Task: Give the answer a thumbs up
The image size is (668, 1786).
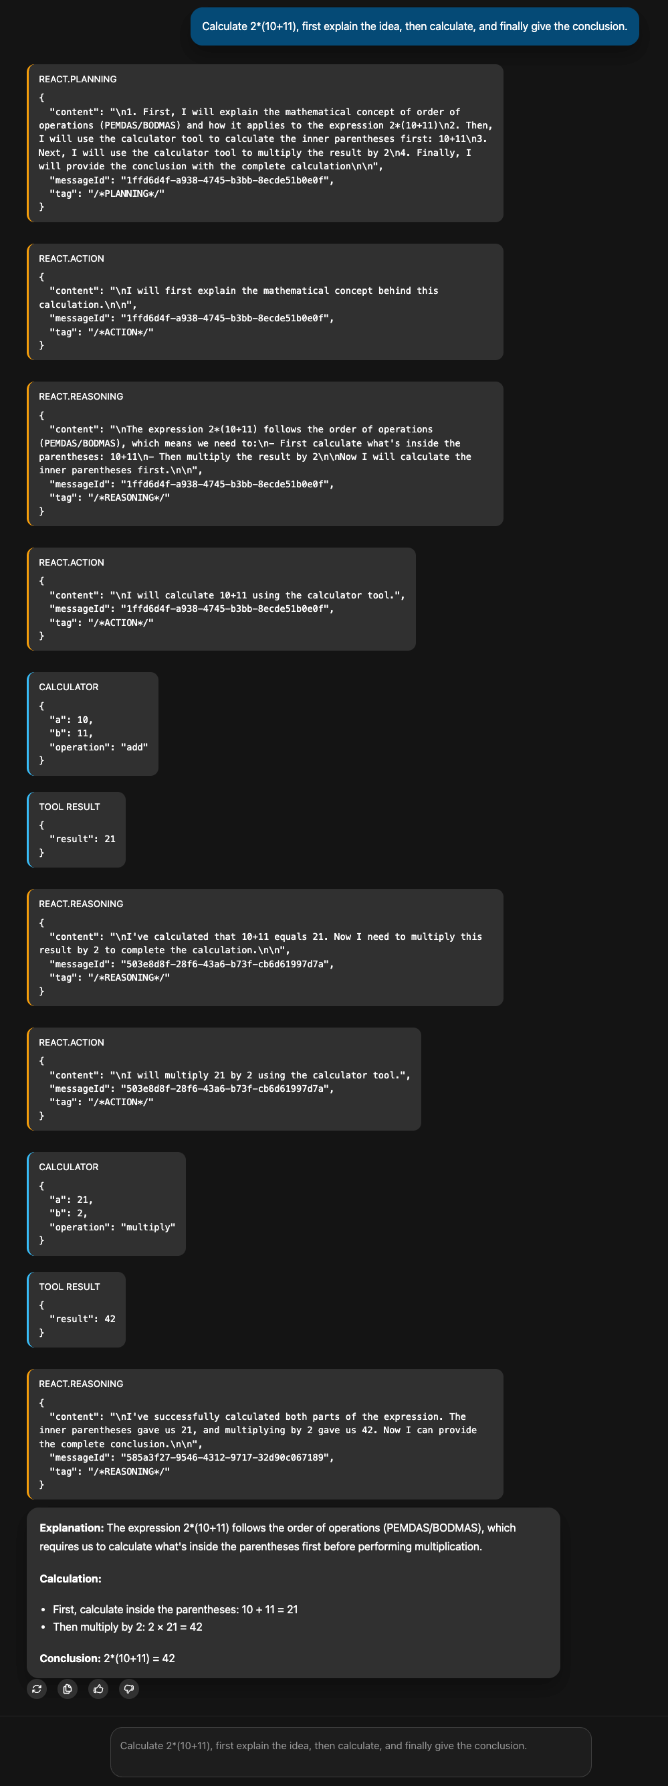Action: 98,1688
